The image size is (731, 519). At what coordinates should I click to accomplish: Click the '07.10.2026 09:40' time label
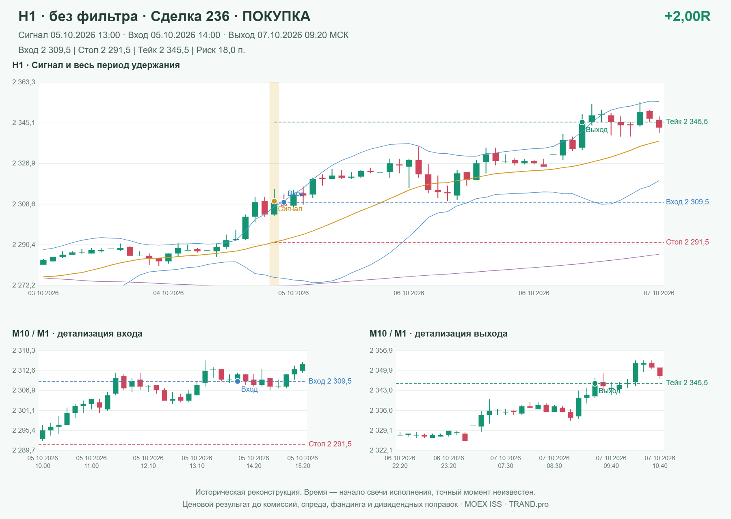[x=611, y=462]
